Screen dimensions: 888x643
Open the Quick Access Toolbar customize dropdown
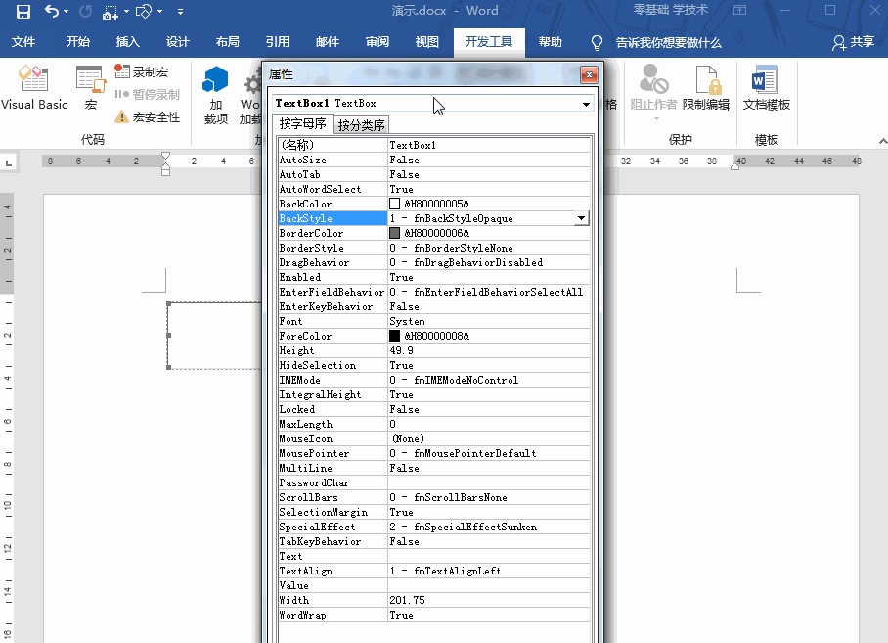179,11
